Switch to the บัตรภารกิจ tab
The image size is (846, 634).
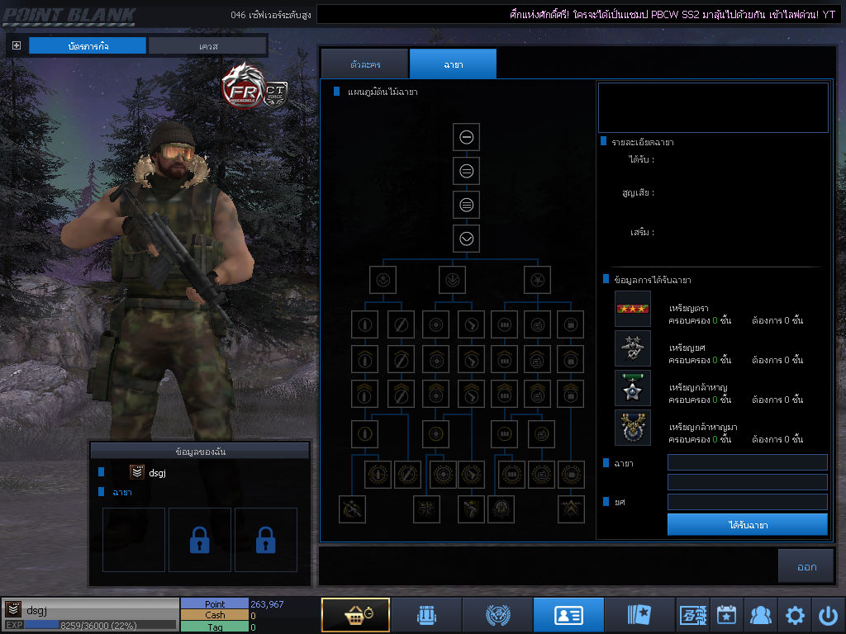(x=88, y=46)
